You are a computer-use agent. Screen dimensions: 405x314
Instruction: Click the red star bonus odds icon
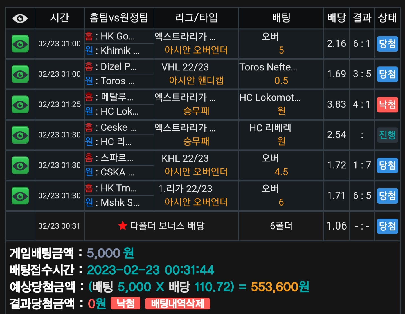coord(123,226)
